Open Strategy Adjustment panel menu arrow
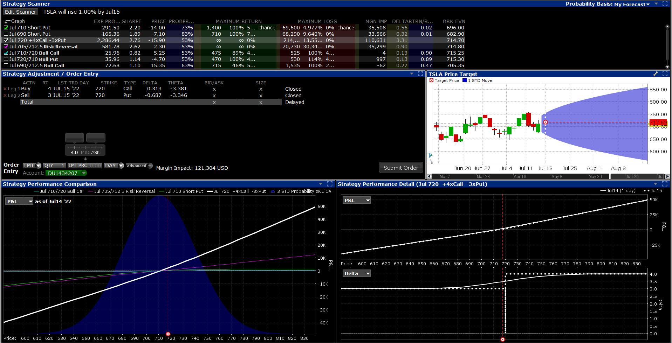 pos(412,73)
